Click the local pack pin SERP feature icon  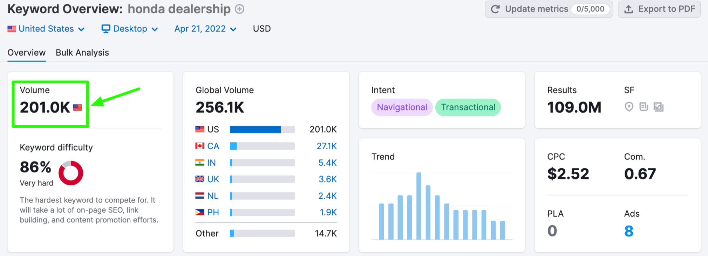629,107
